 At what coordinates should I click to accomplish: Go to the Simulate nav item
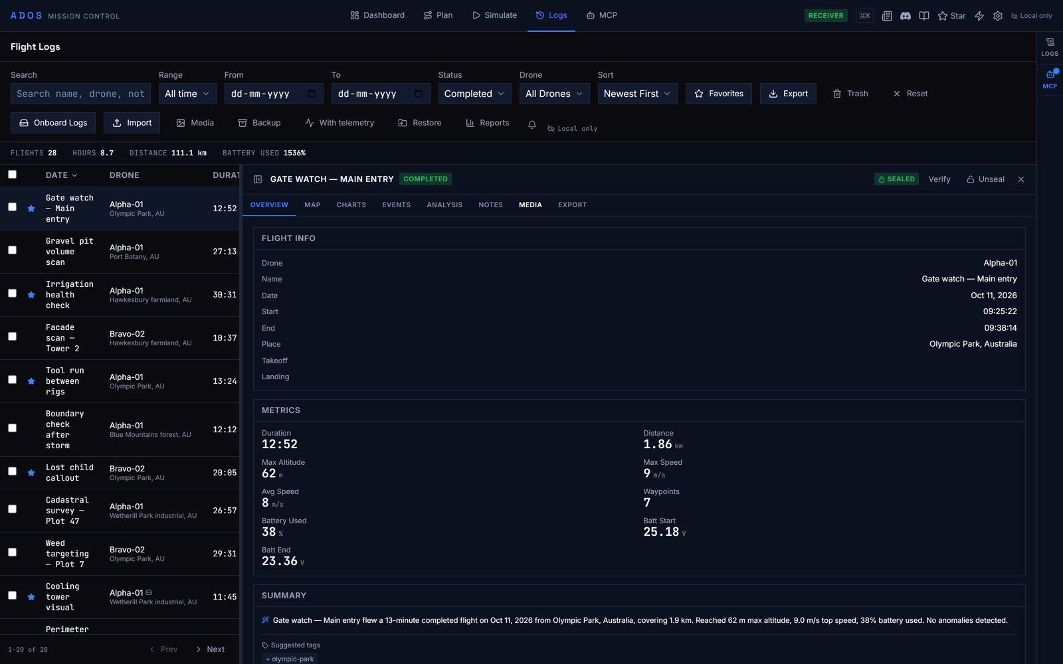coord(494,15)
